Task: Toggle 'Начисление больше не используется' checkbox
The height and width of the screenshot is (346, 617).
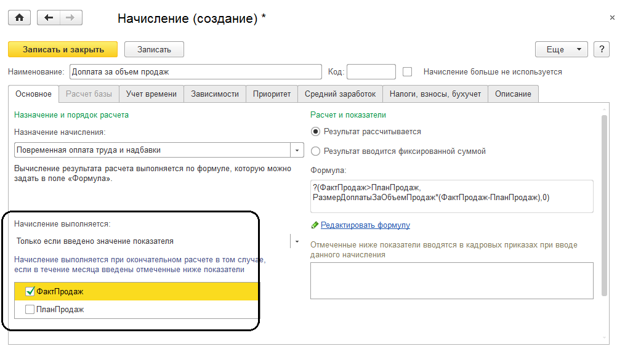Action: [407, 72]
